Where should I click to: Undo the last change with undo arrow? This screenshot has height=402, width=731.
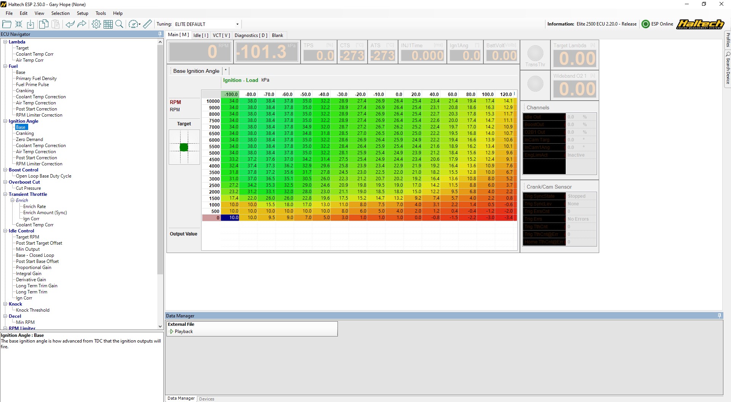(70, 24)
